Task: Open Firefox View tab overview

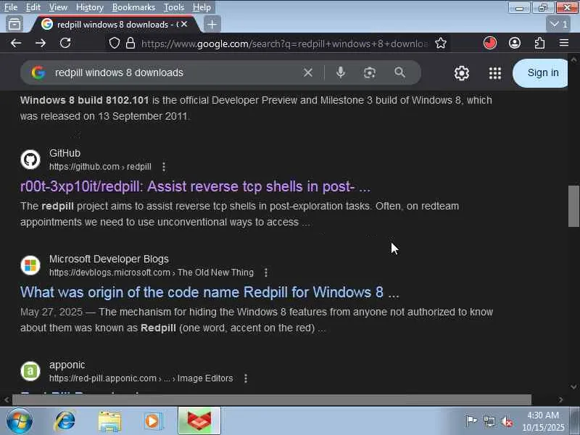Action: [x=14, y=25]
